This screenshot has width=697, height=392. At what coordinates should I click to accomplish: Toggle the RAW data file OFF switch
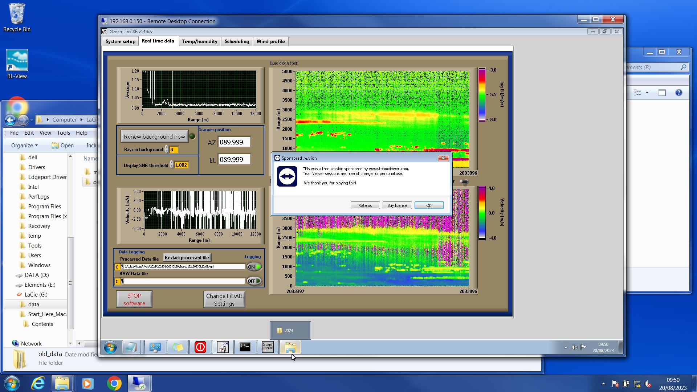click(x=254, y=281)
